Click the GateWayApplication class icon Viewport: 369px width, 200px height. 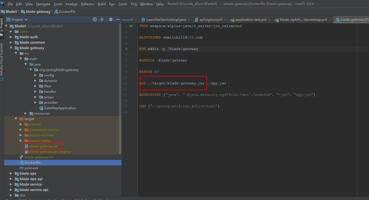pyautogui.click(x=41, y=108)
